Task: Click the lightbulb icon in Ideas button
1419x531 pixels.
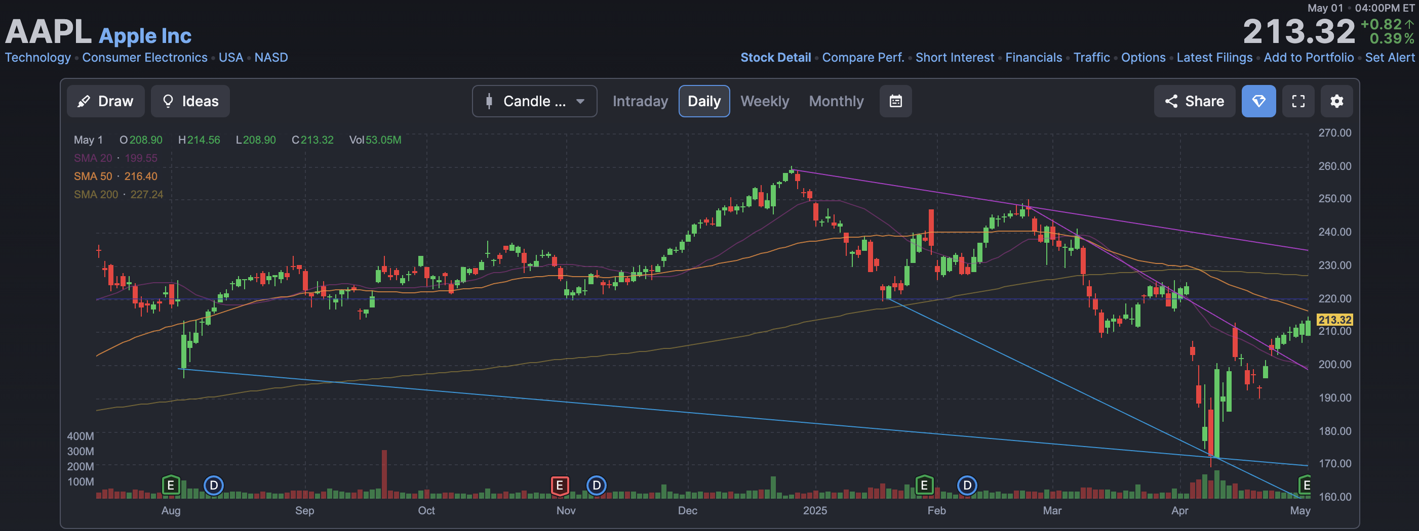Action: click(168, 101)
